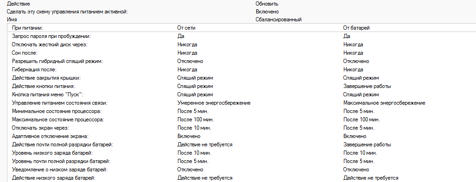
Task: Select 'Уведомление о низком заряде батарей:' label
Action: tap(60, 169)
